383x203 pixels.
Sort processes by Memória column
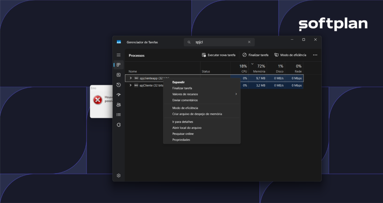(259, 69)
